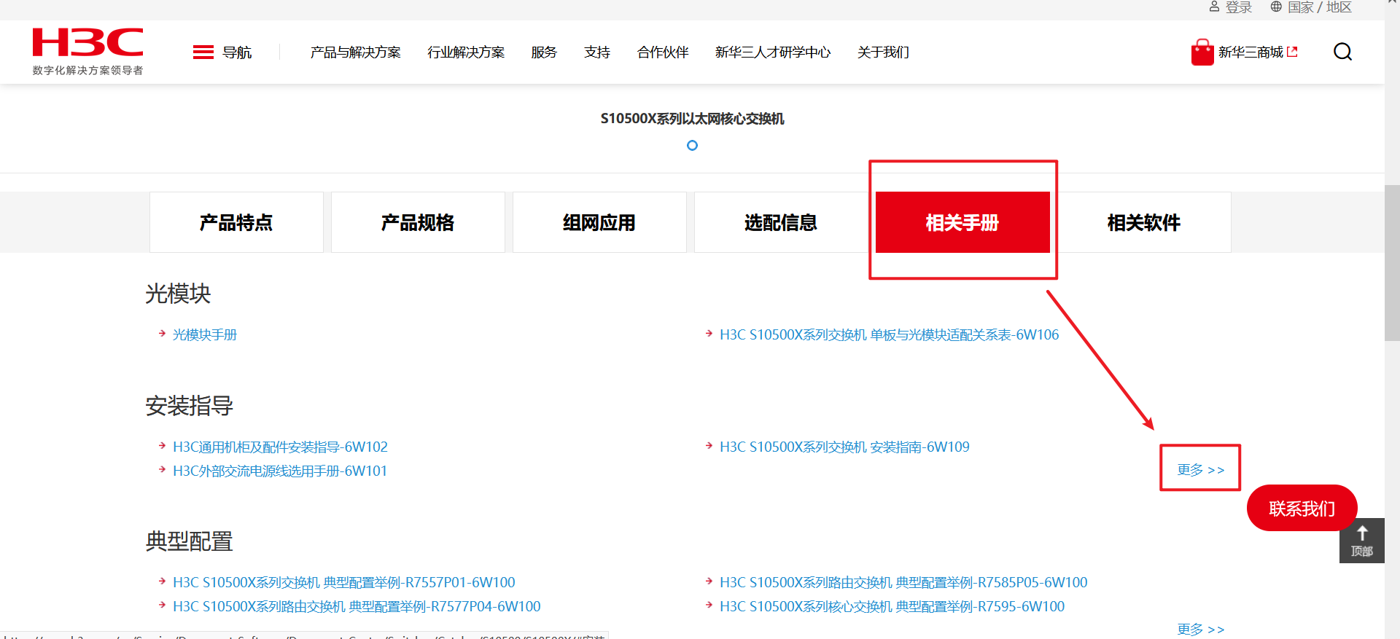Click the back-to-top arrow button
This screenshot has height=639, width=1400.
(1361, 541)
